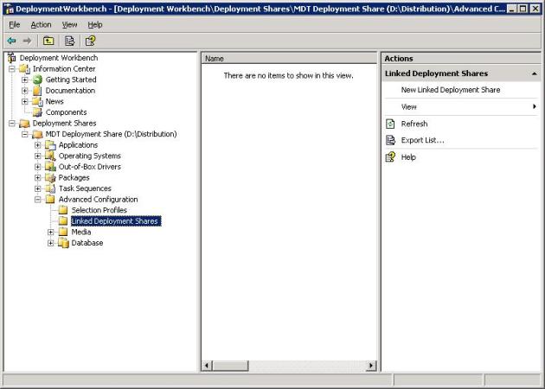Click the Deployment Workbench root icon
The width and height of the screenshot is (545, 389).
(x=12, y=58)
